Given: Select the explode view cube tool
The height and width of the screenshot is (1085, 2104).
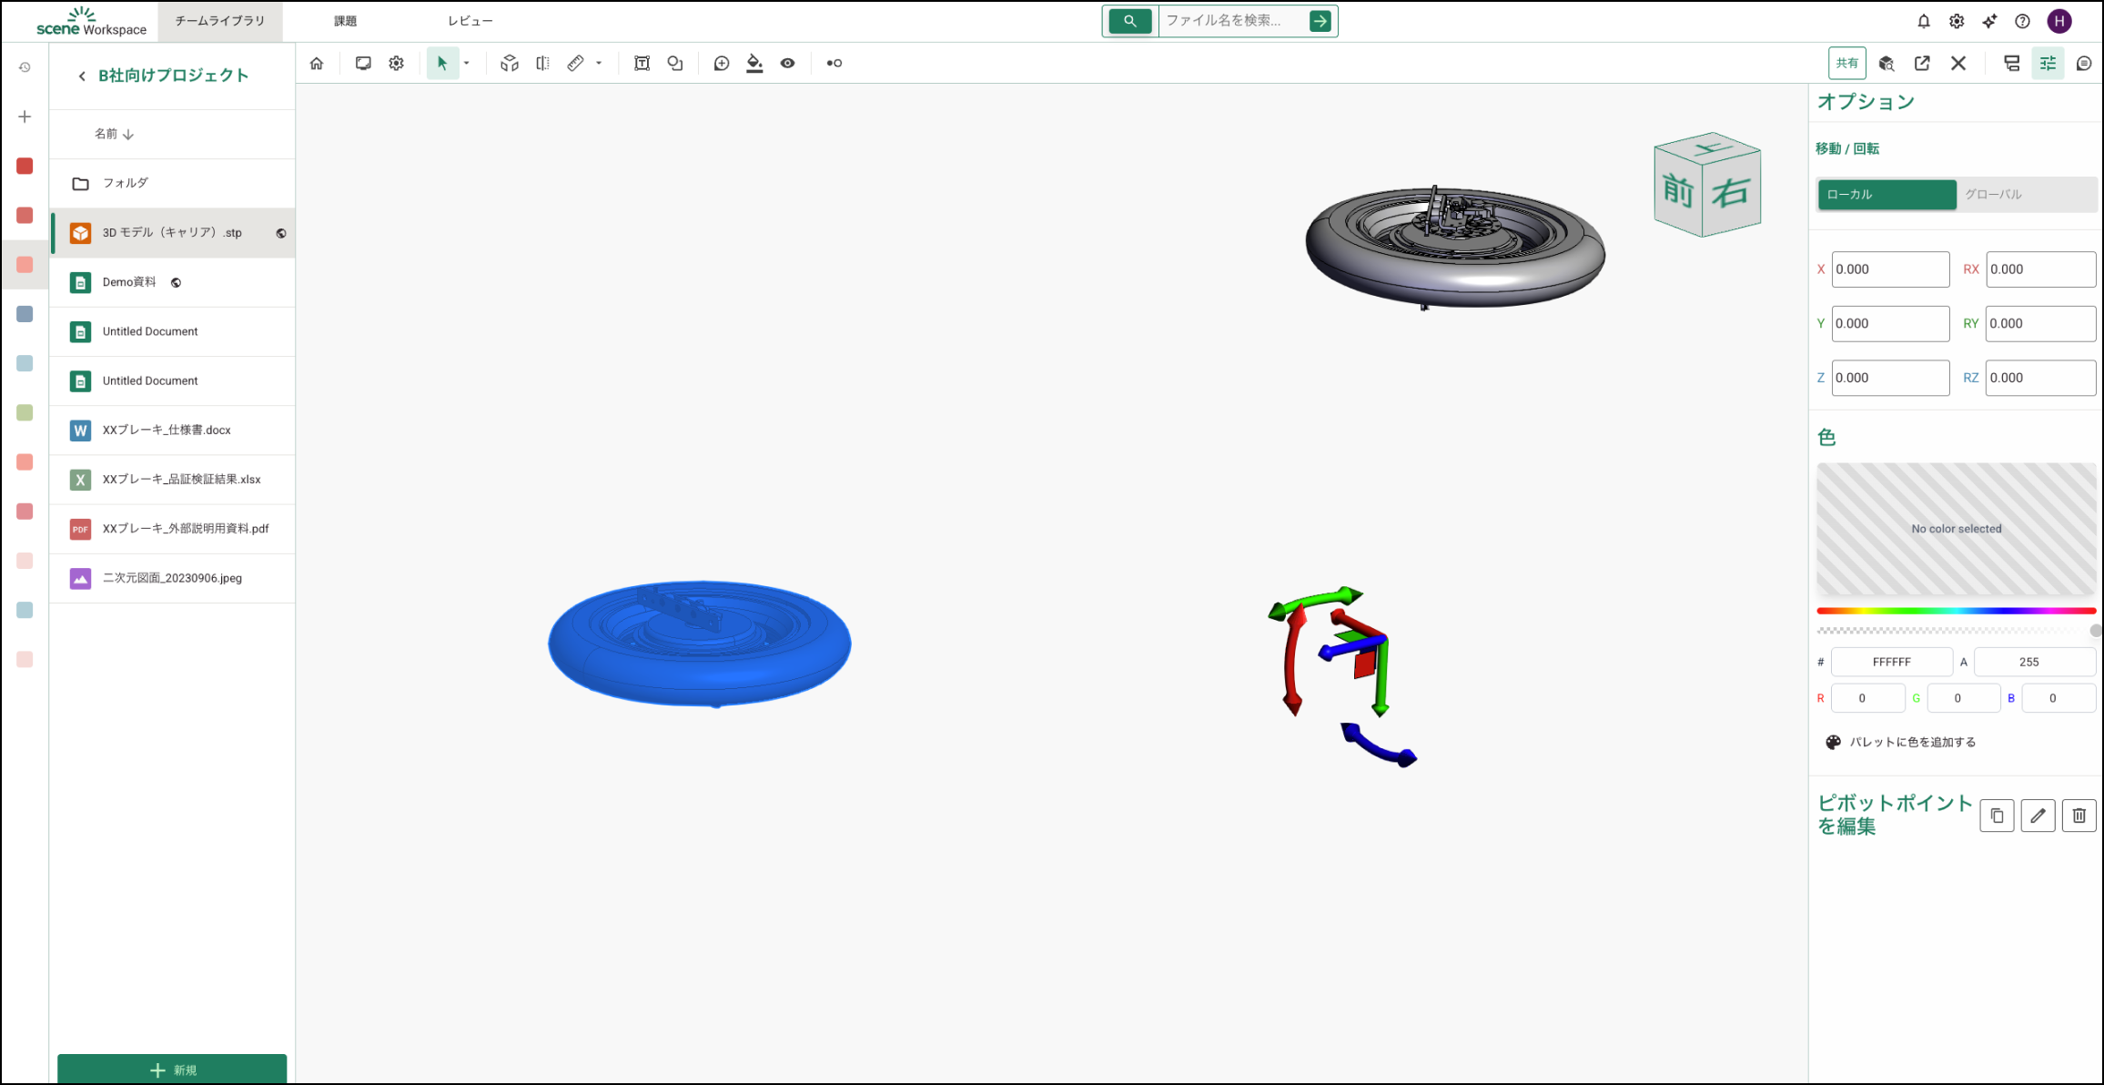Looking at the screenshot, I should 510,64.
